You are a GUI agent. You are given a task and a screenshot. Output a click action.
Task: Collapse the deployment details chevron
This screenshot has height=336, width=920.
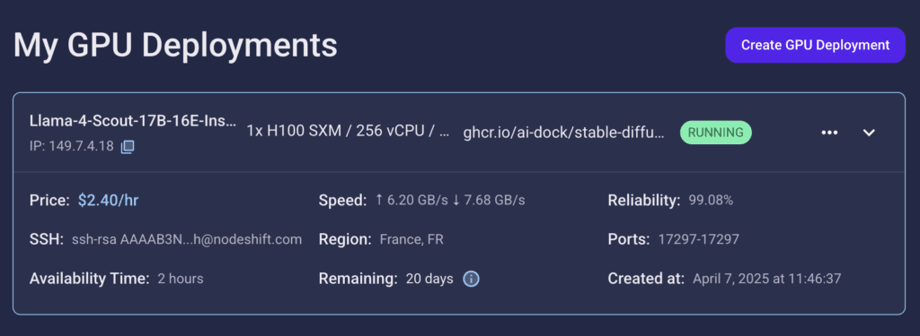[869, 133]
